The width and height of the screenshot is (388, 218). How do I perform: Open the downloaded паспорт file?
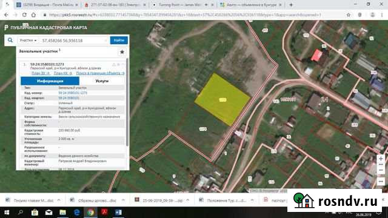pyautogui.click(x=275, y=200)
